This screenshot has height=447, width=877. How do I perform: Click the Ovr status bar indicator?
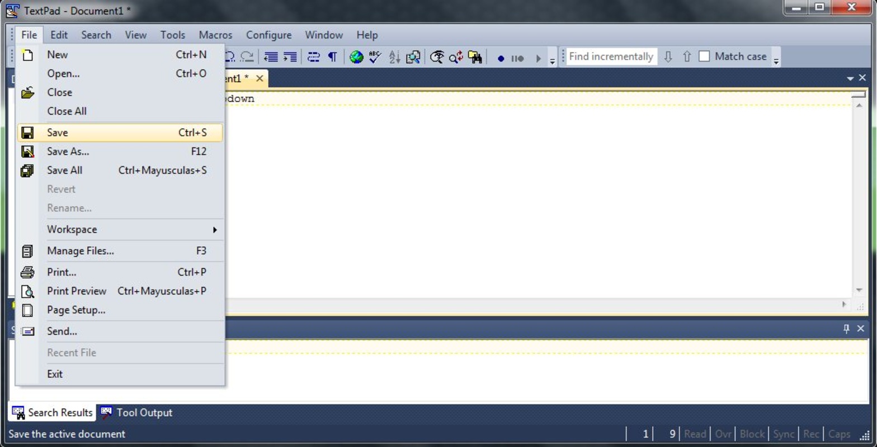[x=723, y=434]
